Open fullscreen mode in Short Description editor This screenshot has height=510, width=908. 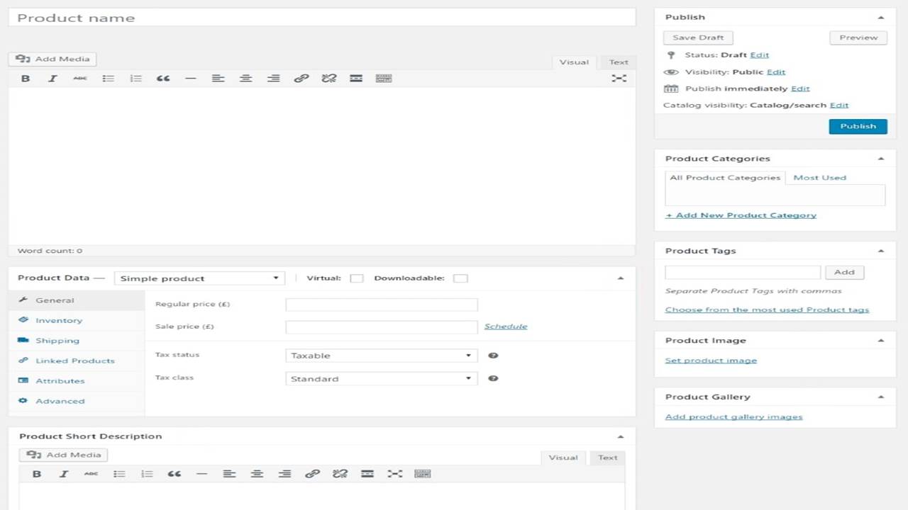[395, 474]
